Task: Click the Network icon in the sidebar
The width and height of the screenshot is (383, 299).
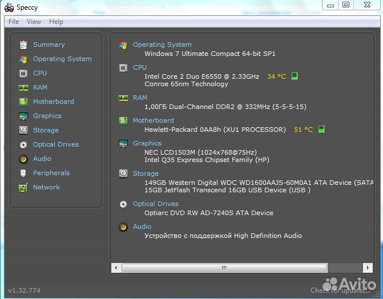Action: point(23,187)
